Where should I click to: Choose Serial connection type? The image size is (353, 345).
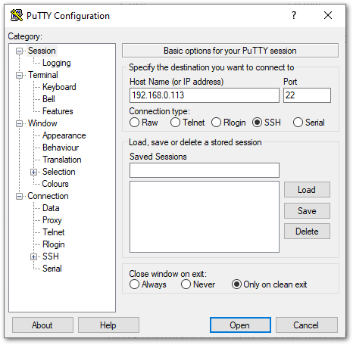(x=298, y=123)
